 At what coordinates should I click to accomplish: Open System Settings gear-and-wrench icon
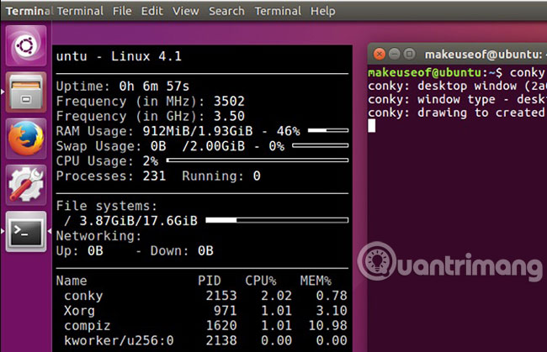tap(26, 185)
